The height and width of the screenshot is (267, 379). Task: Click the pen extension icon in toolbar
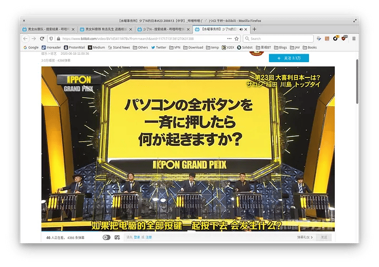(319, 38)
